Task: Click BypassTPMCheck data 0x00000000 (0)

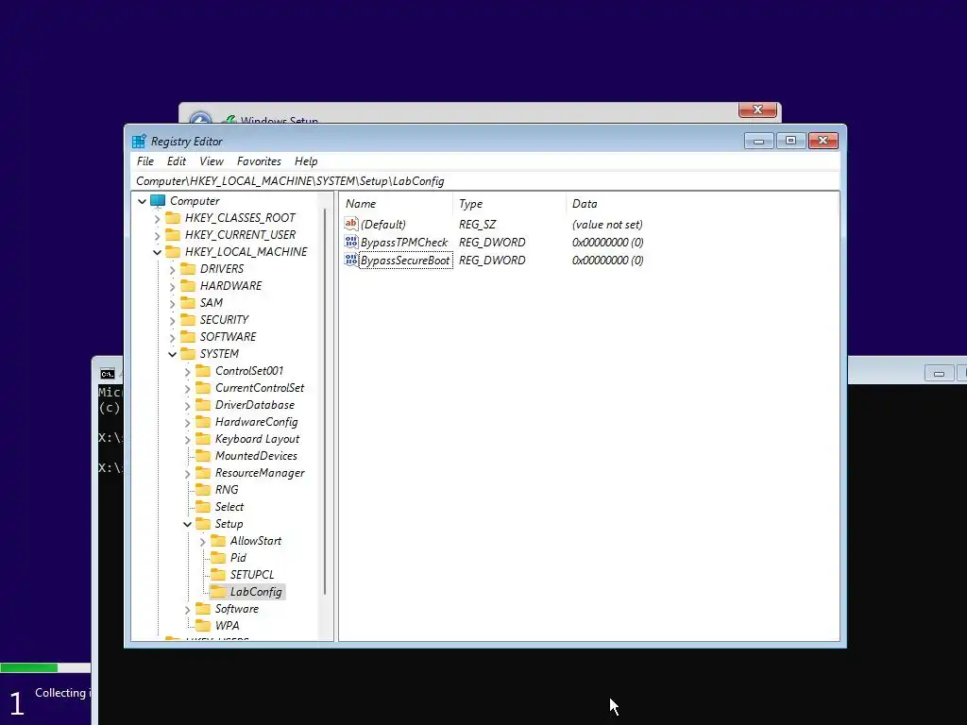Action: [607, 243]
